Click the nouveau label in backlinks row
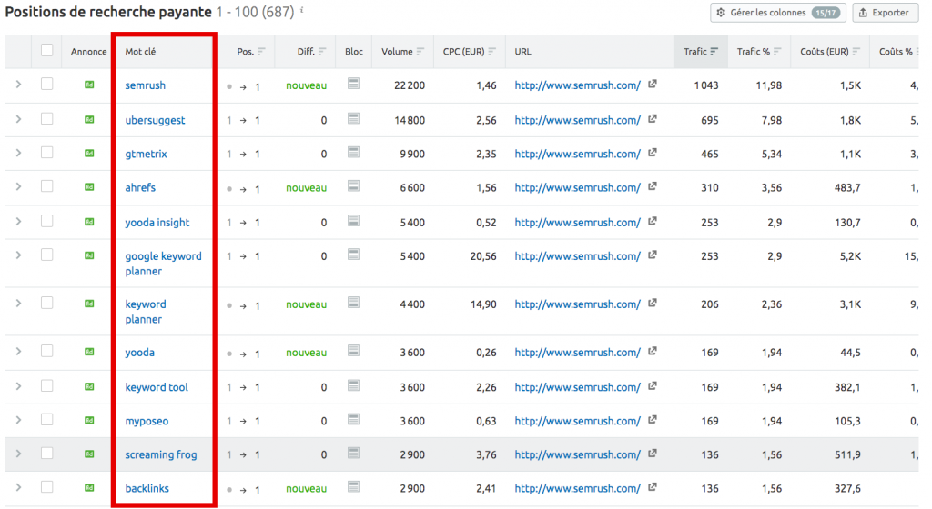This screenshot has width=932, height=509. coord(306,489)
